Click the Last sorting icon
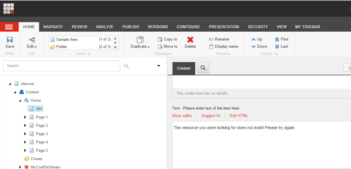This screenshot has width=351, height=169. pyautogui.click(x=277, y=47)
